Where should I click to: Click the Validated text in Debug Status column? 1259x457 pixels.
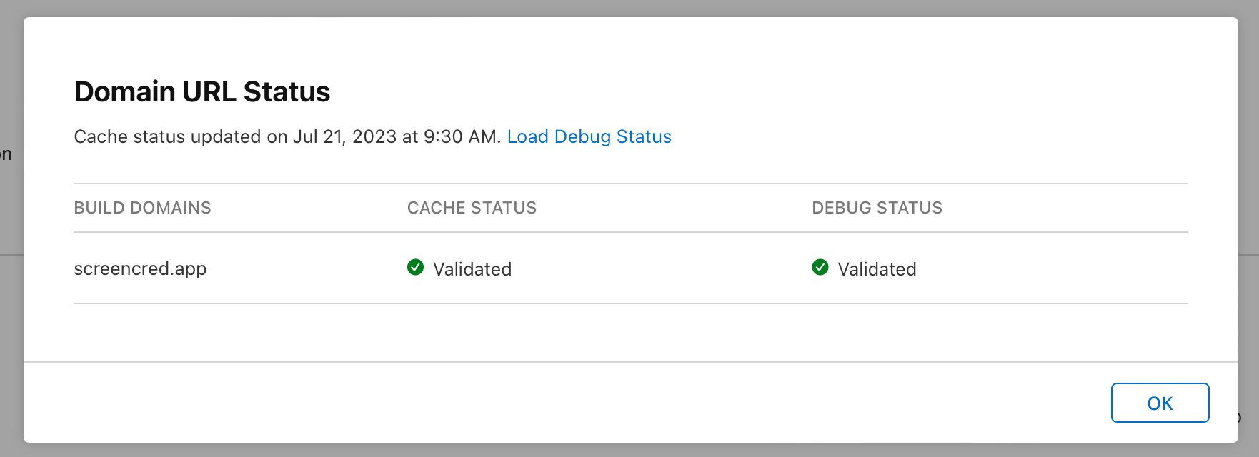click(877, 269)
